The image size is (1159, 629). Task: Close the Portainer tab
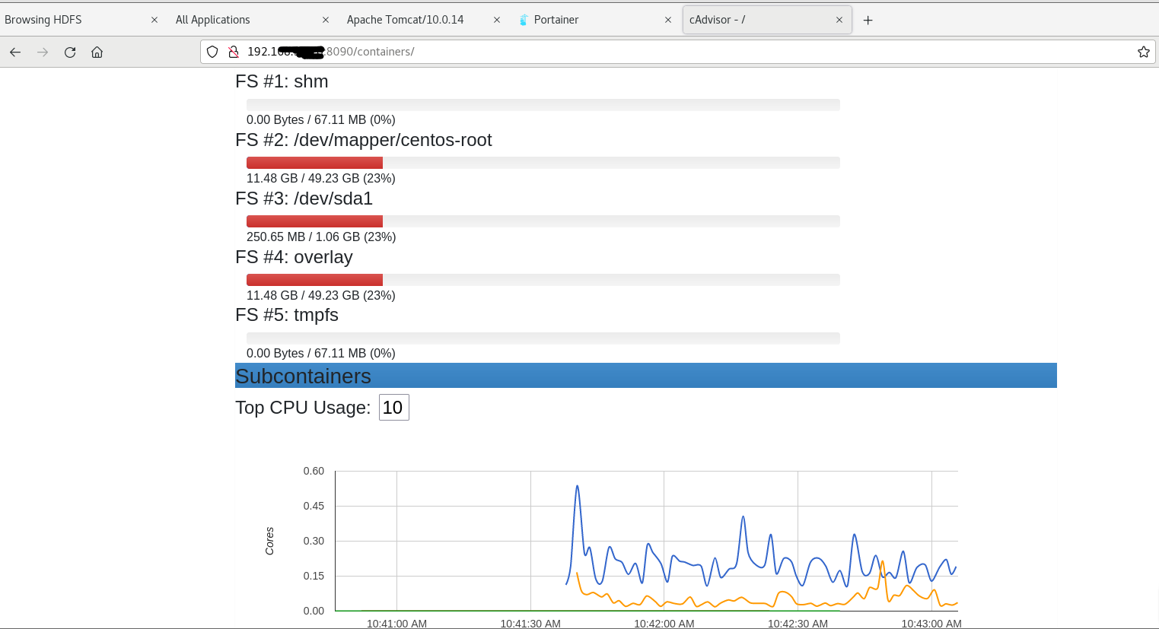(x=668, y=20)
